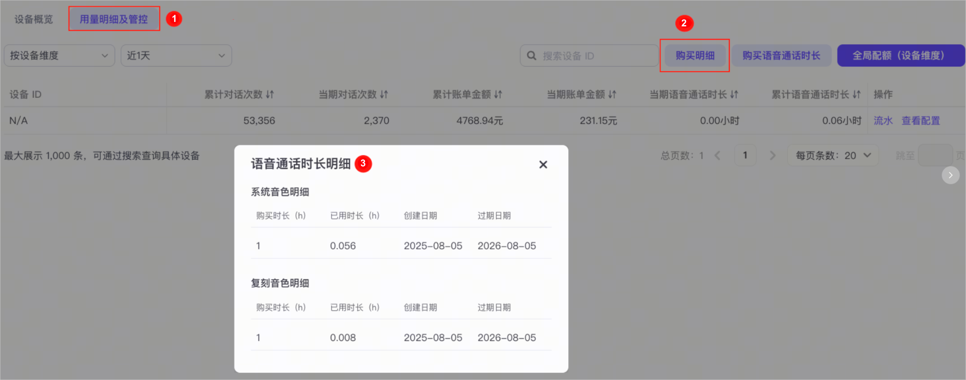The image size is (966, 380).
Task: Sort by 当期语音通话时长 column
Action: point(734,95)
